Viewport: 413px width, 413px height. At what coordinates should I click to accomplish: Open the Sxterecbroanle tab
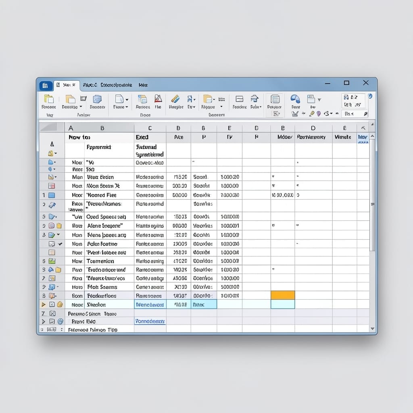click(116, 85)
